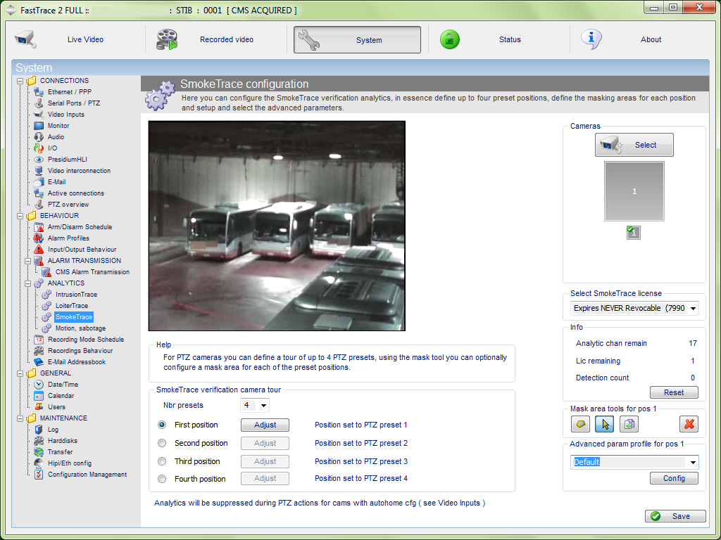
Task: Select the polygon mask drawing tool
Action: coord(580,424)
